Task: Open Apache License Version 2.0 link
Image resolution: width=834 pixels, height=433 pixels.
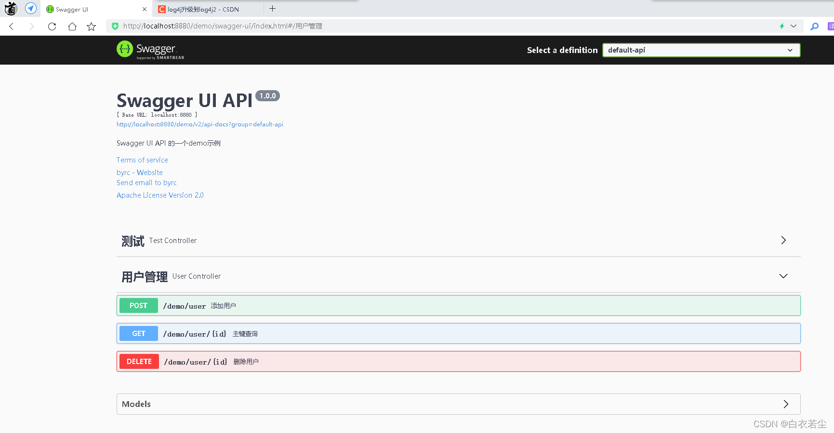Action: [160, 195]
